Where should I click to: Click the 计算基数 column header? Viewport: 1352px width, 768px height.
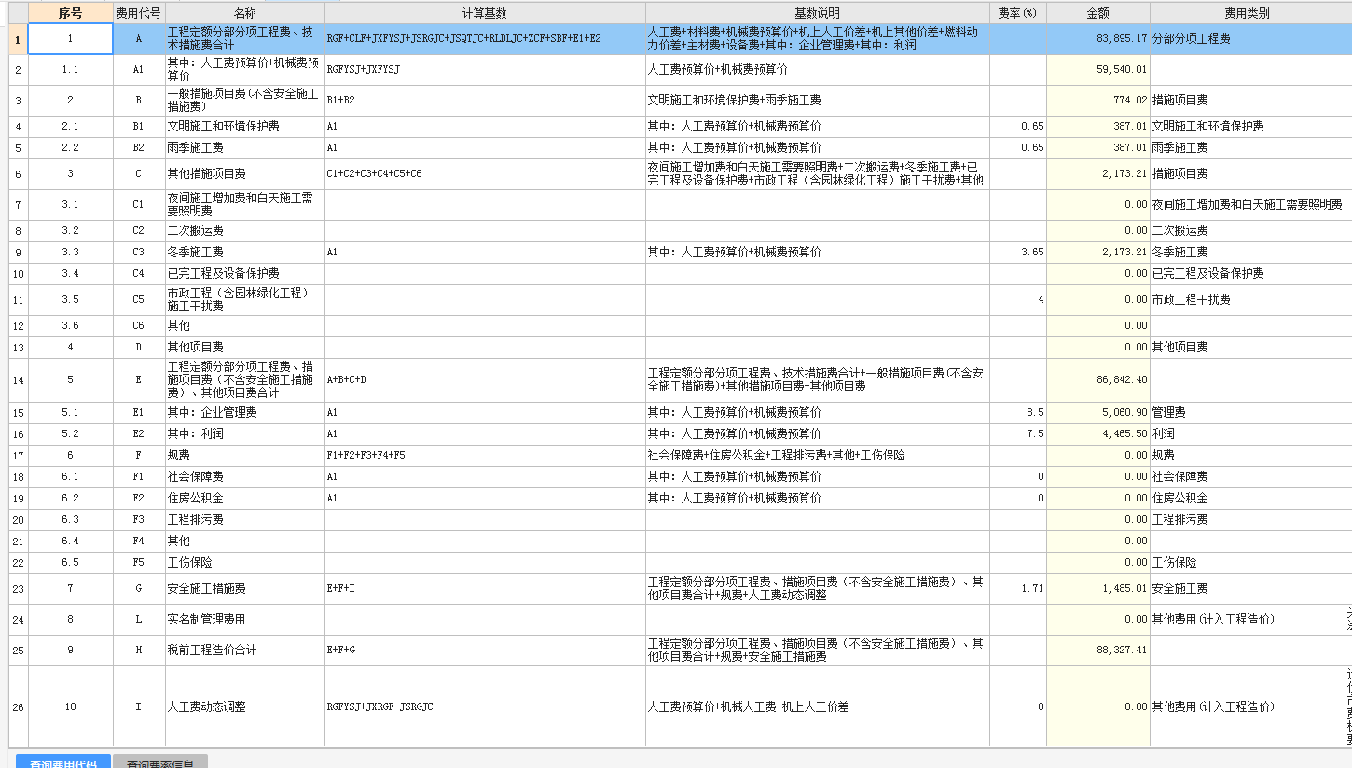pyautogui.click(x=485, y=13)
